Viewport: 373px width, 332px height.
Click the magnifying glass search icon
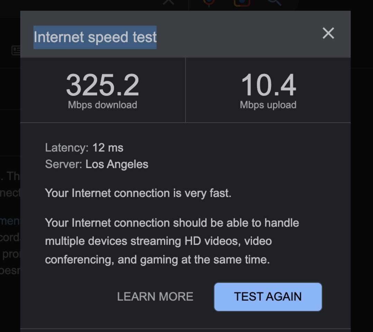tap(274, 2)
